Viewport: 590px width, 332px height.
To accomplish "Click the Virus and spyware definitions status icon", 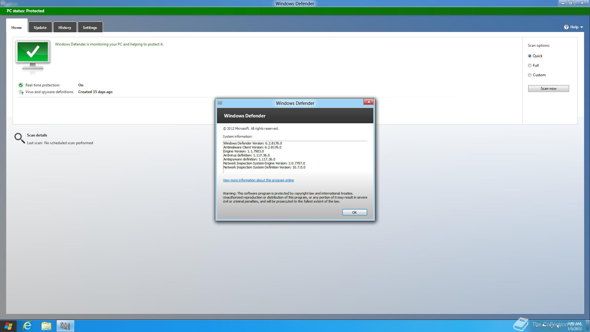I will tap(21, 92).
